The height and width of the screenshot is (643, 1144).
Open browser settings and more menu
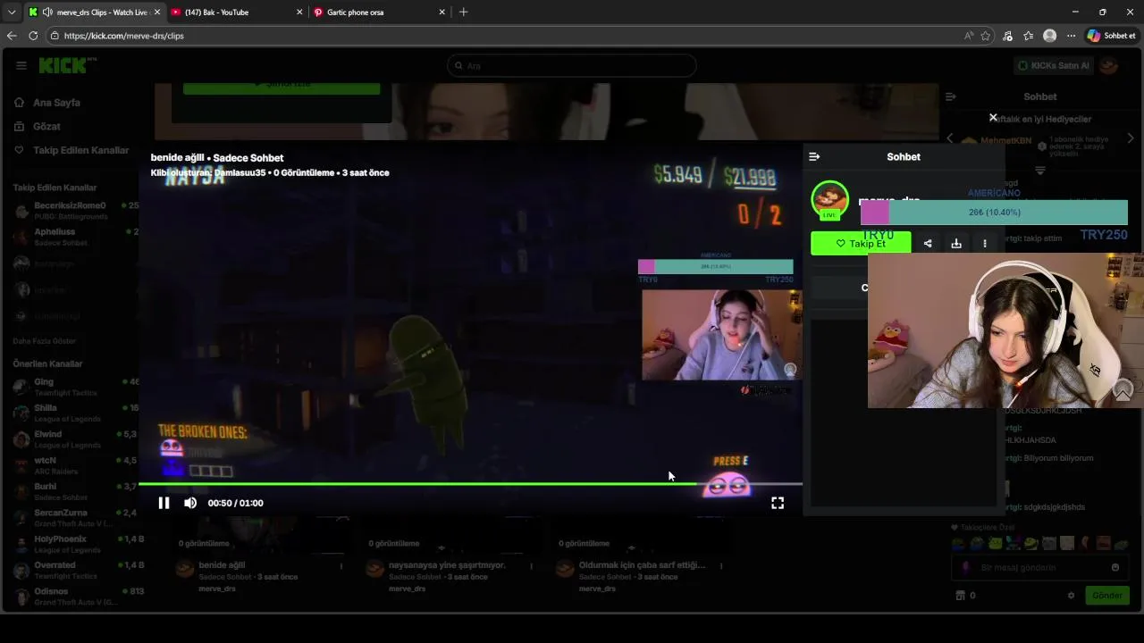coord(1071,36)
